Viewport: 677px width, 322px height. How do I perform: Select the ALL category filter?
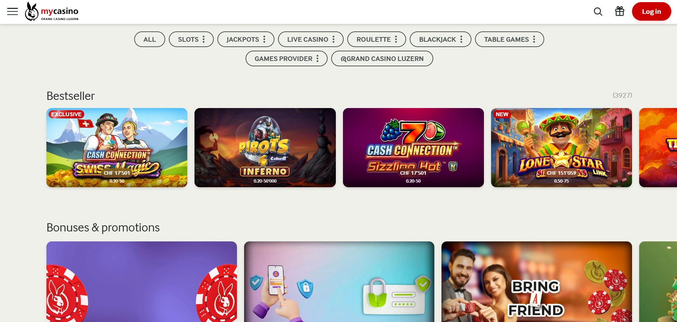click(x=150, y=39)
